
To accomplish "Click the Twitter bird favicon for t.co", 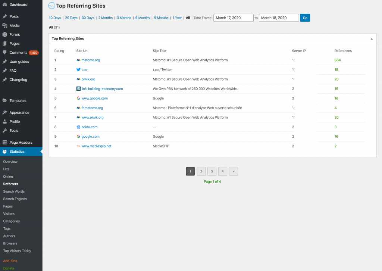I will pyautogui.click(x=78, y=69).
